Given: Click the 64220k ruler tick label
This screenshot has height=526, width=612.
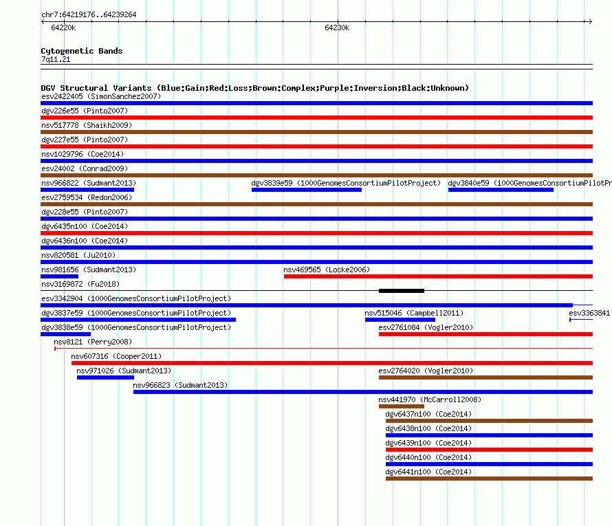Looking at the screenshot, I should [x=63, y=28].
